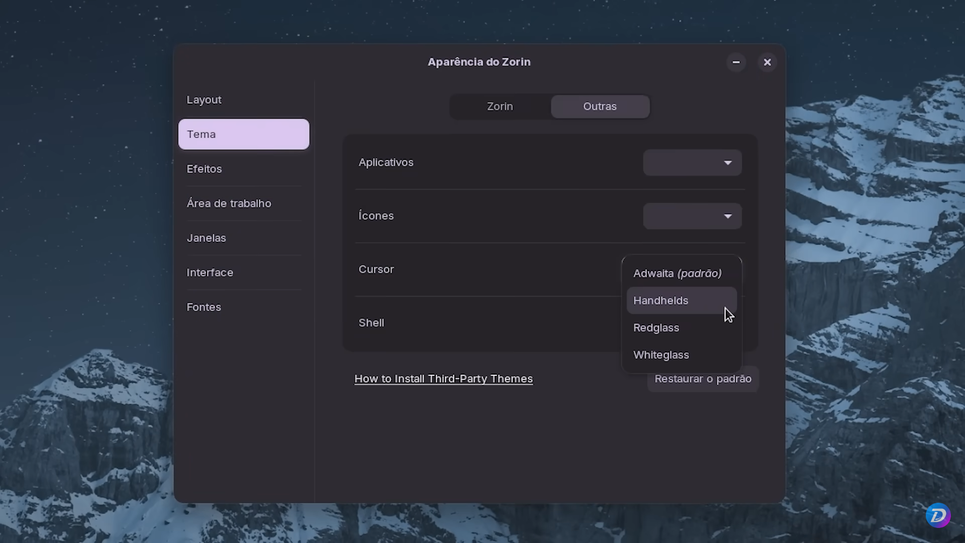Open the Fontes settings section
The width and height of the screenshot is (965, 543).
[x=204, y=307]
